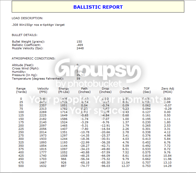Click zero adjustment value -0.29

pos(168,109)
